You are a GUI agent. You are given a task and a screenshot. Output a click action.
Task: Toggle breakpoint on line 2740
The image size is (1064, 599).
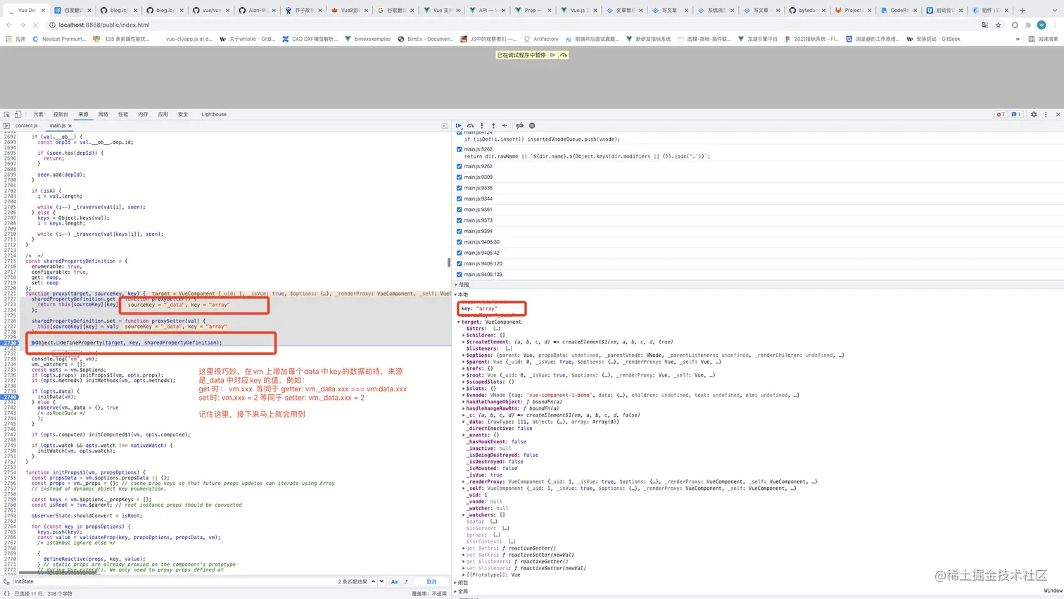[10, 397]
